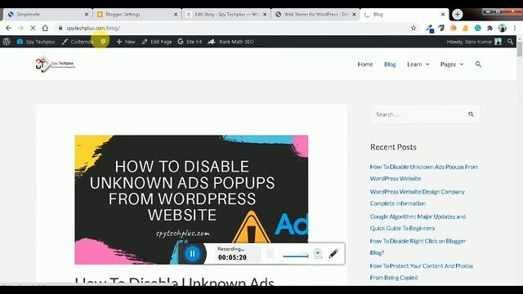Open recent post How To Disable Unknown Ads Popups
Viewport: 523px width, 294px height.
[424, 172]
